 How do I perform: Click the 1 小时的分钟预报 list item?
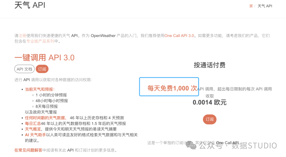[51, 95]
